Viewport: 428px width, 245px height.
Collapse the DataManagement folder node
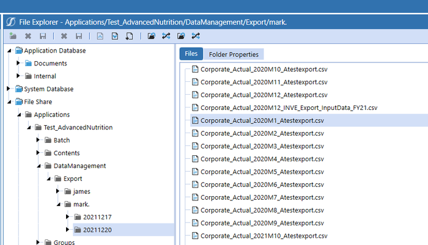click(39, 166)
